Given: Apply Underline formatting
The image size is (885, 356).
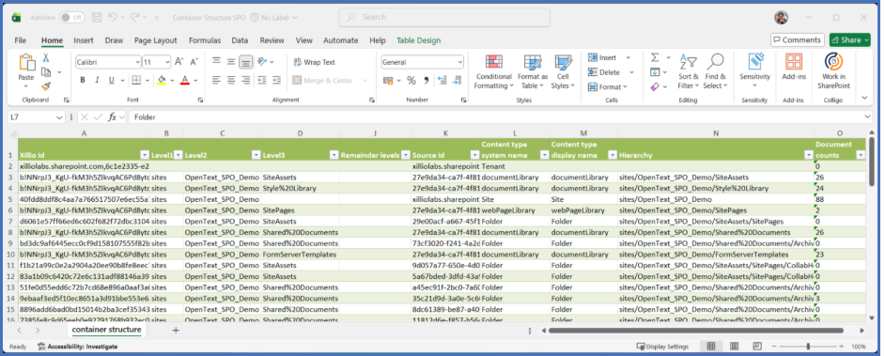Looking at the screenshot, I should click(111, 80).
